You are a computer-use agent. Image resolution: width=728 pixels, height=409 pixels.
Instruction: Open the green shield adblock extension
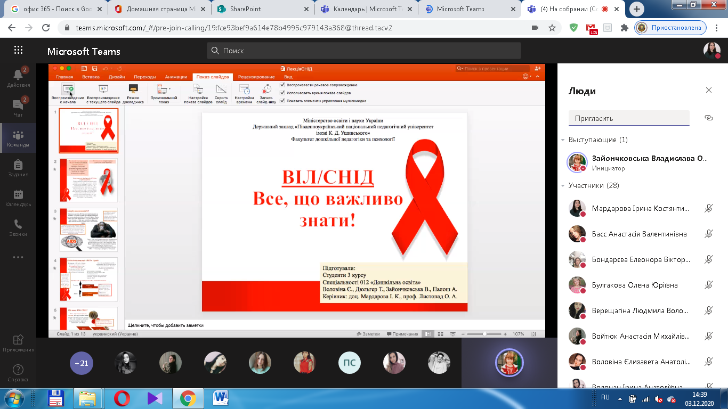(574, 28)
